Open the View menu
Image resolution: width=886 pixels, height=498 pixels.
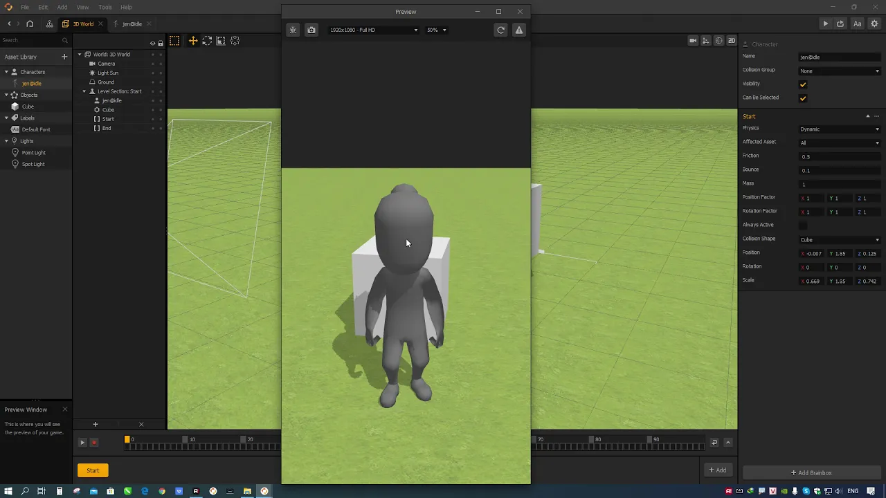[x=82, y=7]
